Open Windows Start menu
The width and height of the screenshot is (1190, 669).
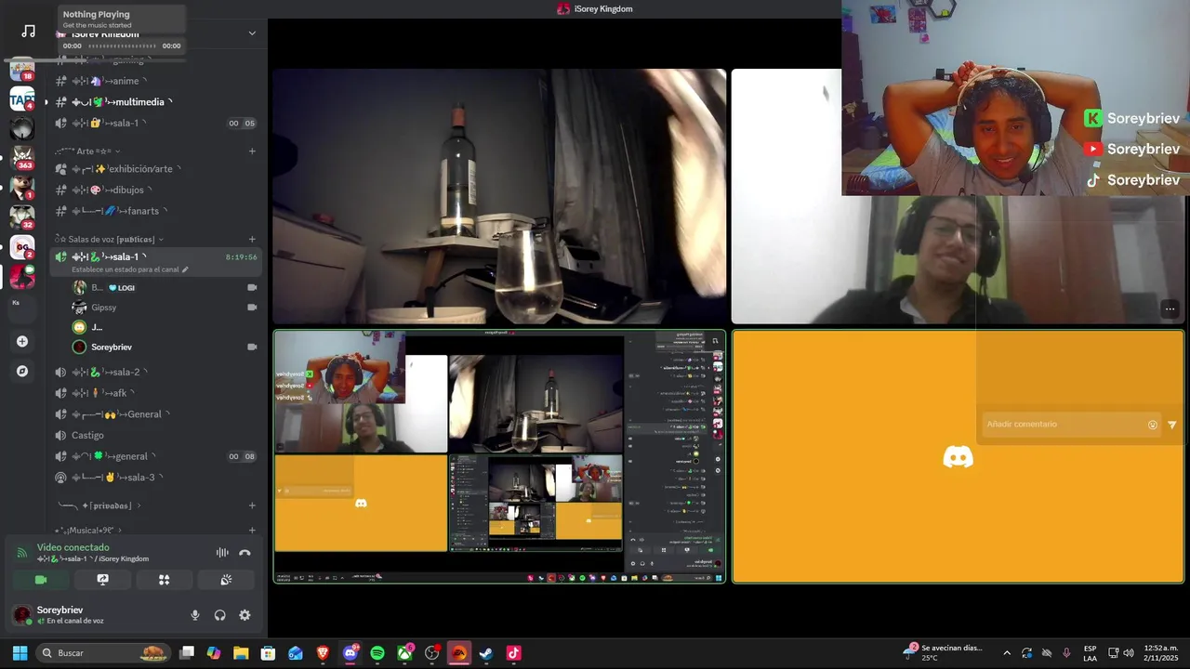(x=20, y=653)
